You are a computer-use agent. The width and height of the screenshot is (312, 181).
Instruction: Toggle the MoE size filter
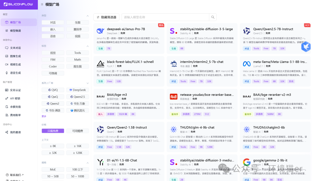pos(53,169)
